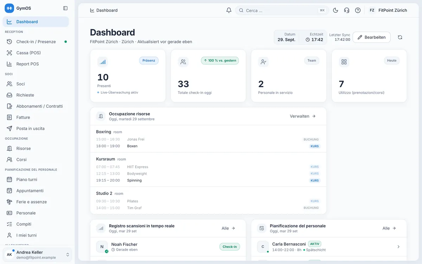Select the Pilates course row
The height and width of the screenshot is (264, 422).
208,201
